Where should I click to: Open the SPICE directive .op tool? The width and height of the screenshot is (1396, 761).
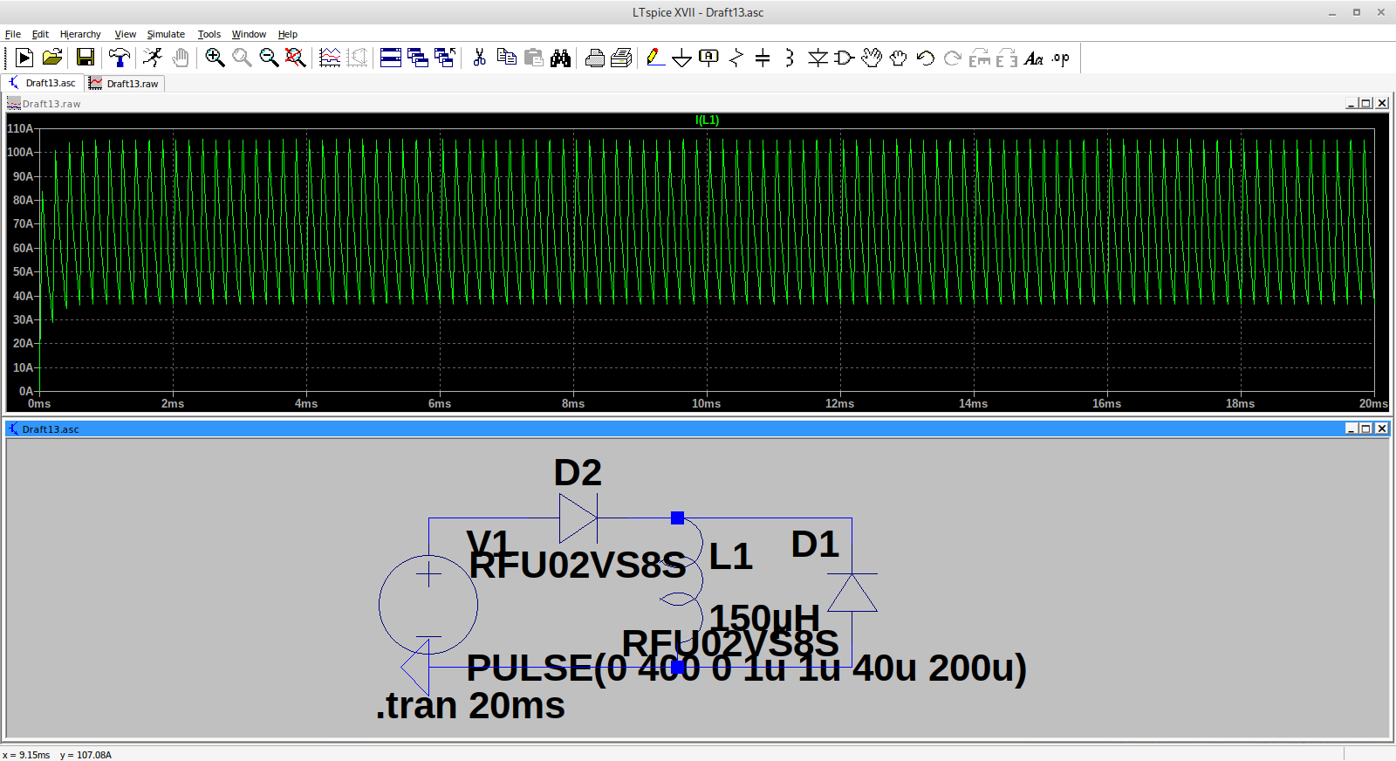tap(1060, 58)
